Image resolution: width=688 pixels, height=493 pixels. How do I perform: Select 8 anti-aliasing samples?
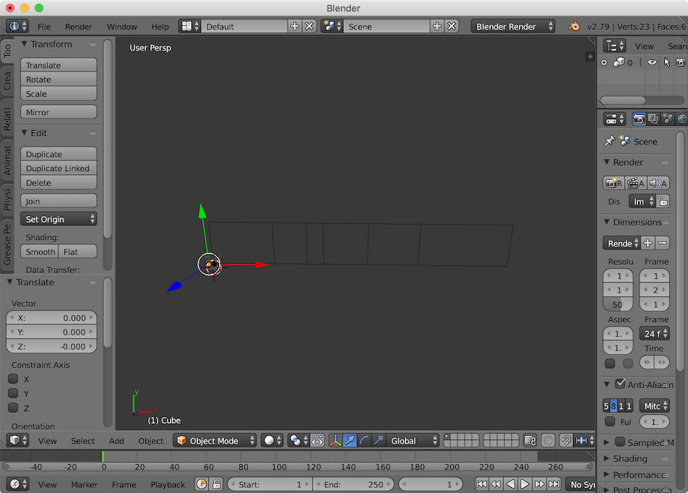pos(614,406)
